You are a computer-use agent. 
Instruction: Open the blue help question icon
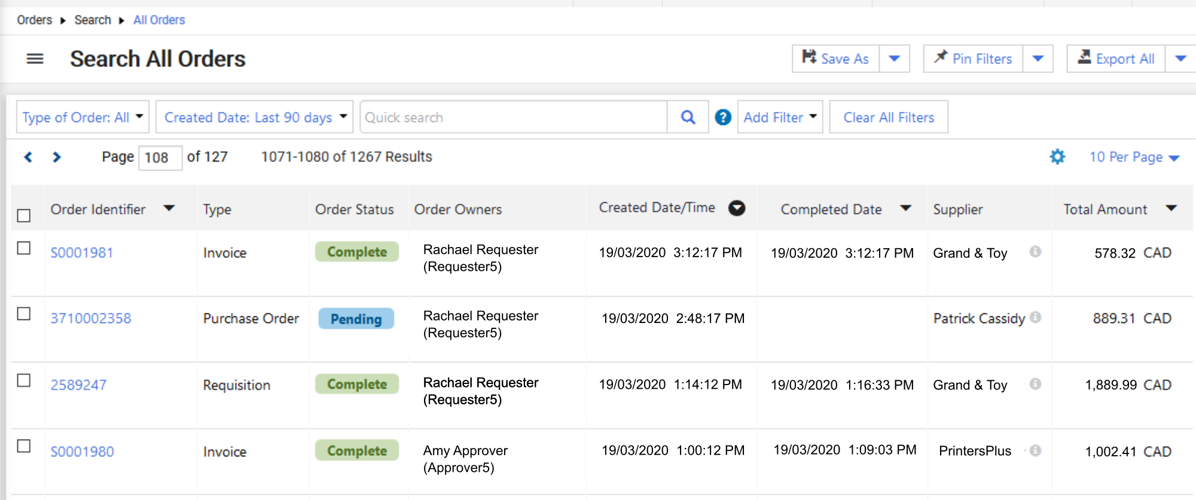723,117
